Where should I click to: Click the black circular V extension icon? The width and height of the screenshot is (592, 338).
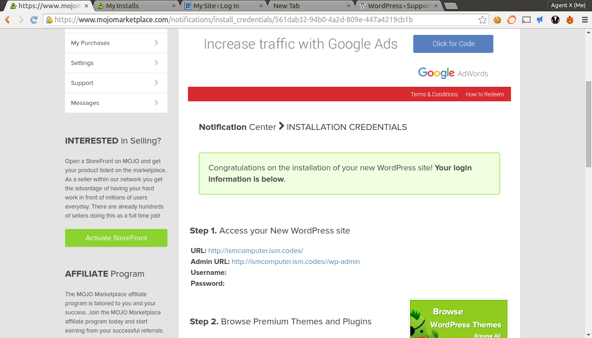pyautogui.click(x=555, y=20)
